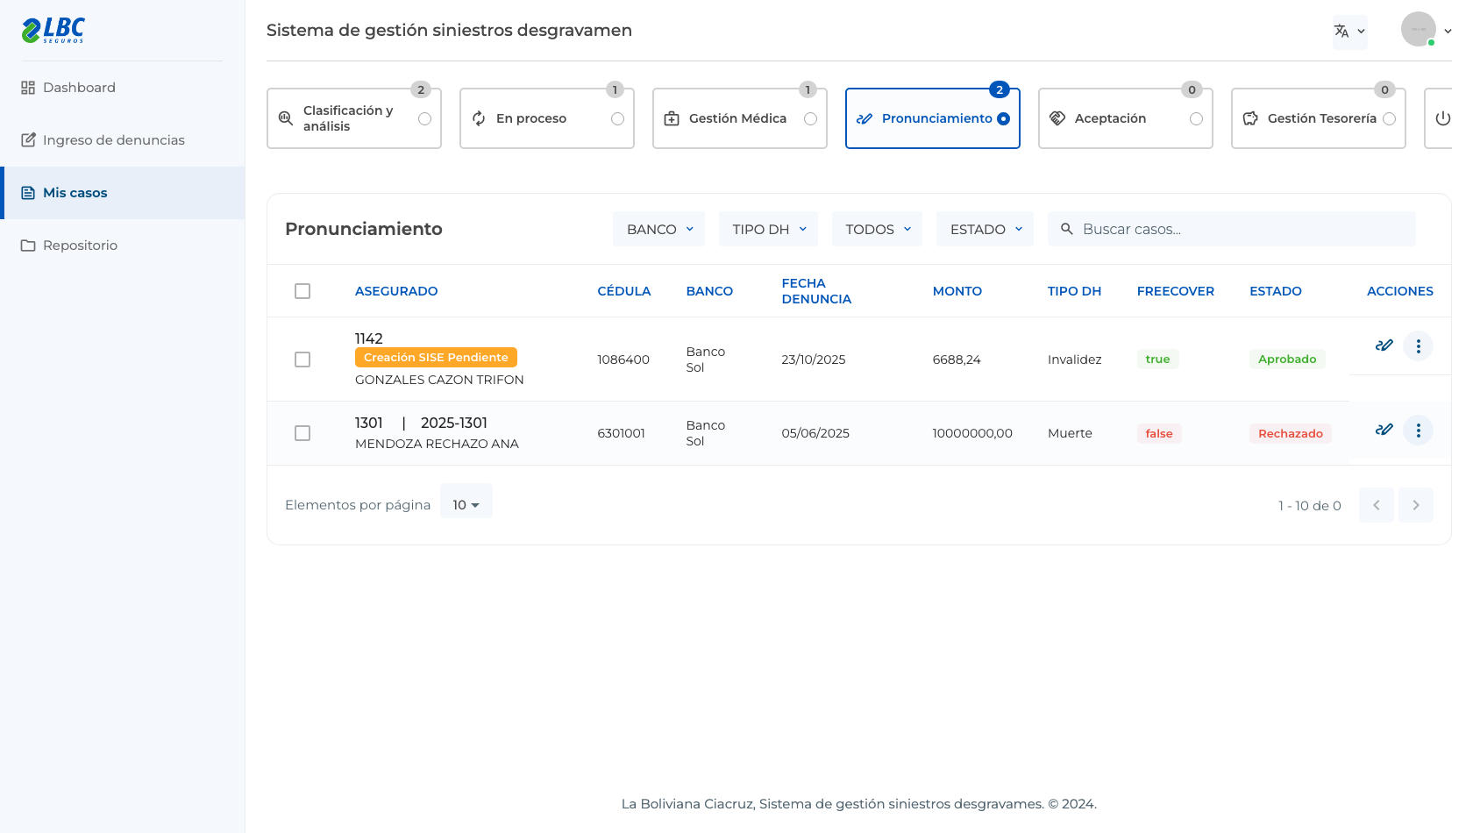This screenshot has width=1473, height=833.
Task: Open three-dot actions menu for case 1301
Action: click(x=1418, y=431)
